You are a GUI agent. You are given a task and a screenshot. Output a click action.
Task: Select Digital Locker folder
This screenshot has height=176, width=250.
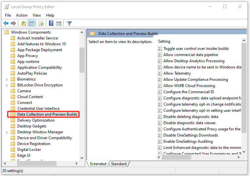point(29,150)
